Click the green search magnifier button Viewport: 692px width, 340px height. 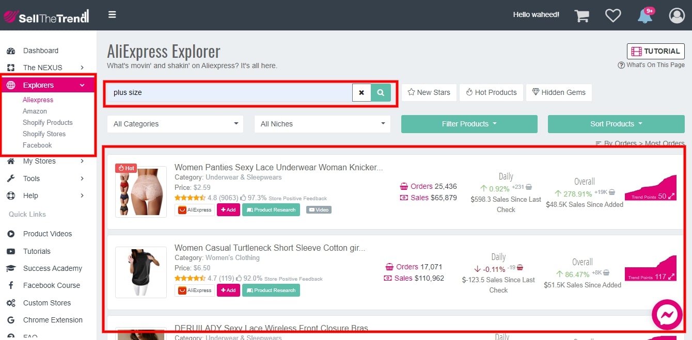point(381,93)
